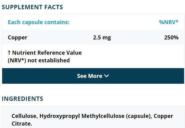
Task: Click the %NRV* column header
Action: pyautogui.click(x=169, y=22)
